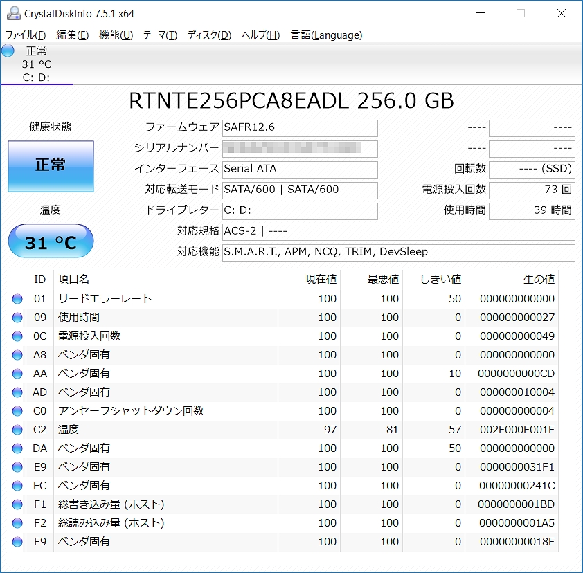Viewport: 583px width, 573px height.
Task: Click the rotation rate field (SSD)
Action: click(532, 170)
